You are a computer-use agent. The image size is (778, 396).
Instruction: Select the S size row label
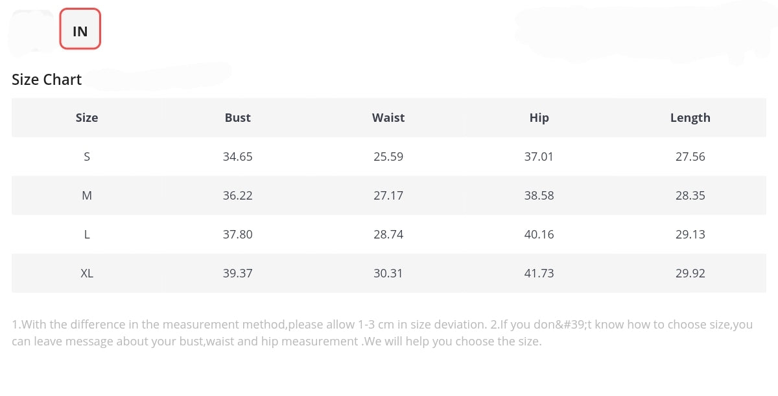87,157
